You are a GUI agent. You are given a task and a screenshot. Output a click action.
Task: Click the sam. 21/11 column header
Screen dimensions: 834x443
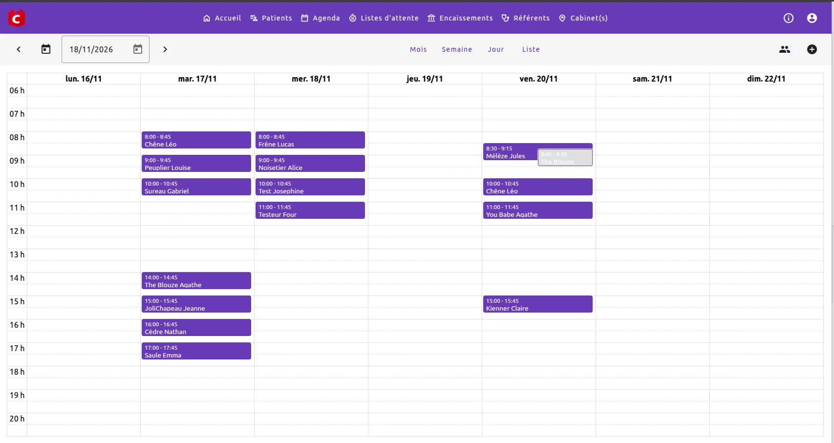click(652, 79)
